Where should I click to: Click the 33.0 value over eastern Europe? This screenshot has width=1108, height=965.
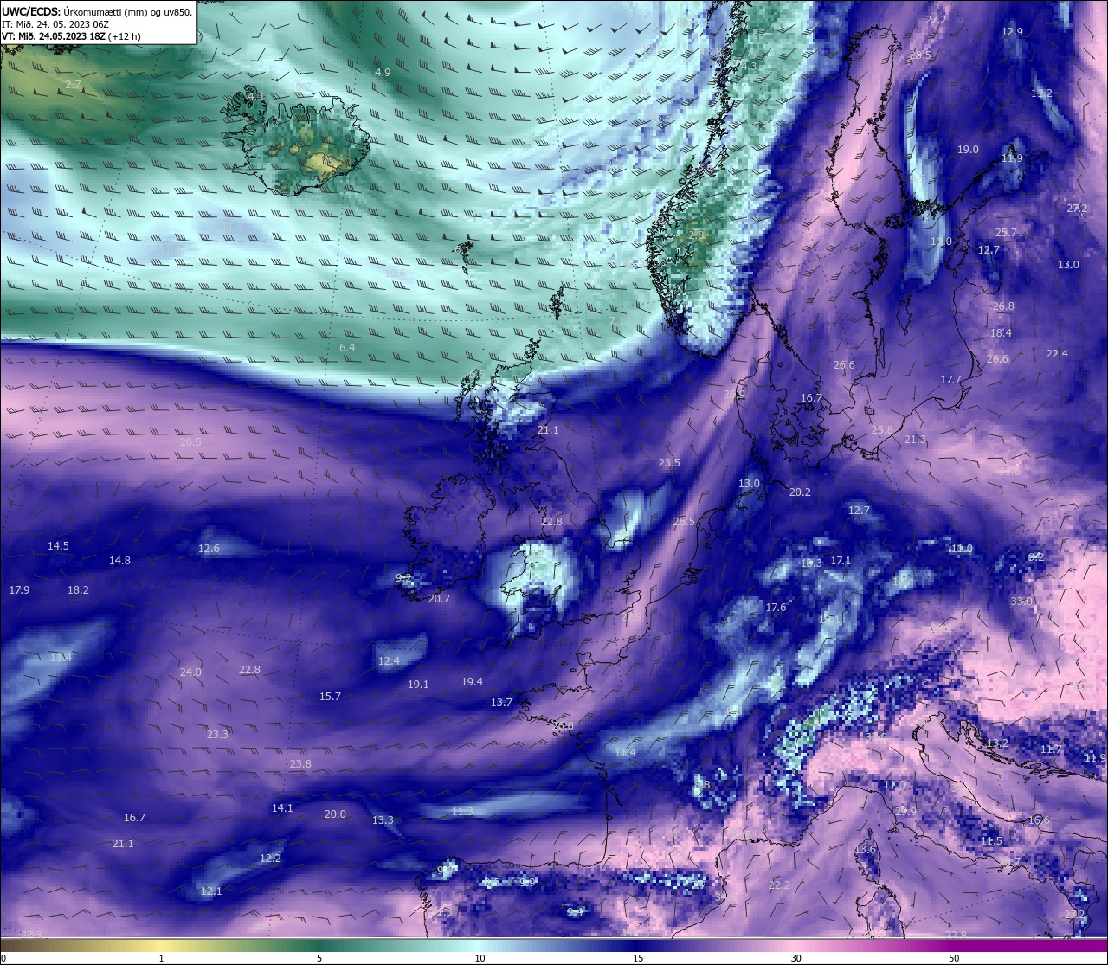pos(1021,602)
